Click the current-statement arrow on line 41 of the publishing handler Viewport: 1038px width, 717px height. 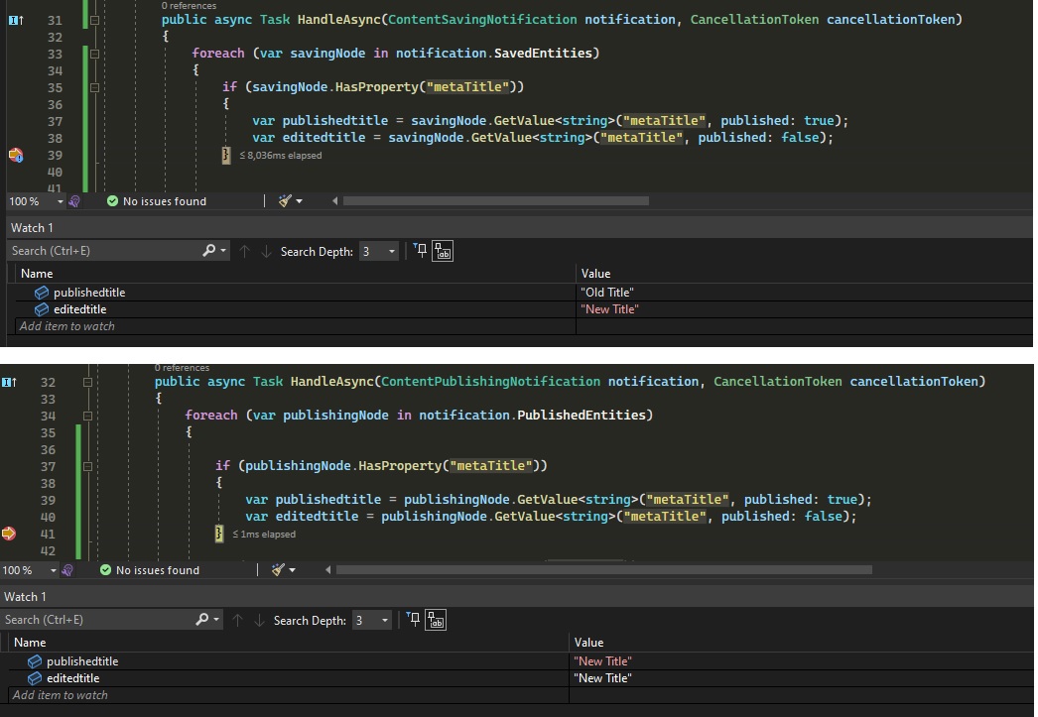tap(9, 534)
